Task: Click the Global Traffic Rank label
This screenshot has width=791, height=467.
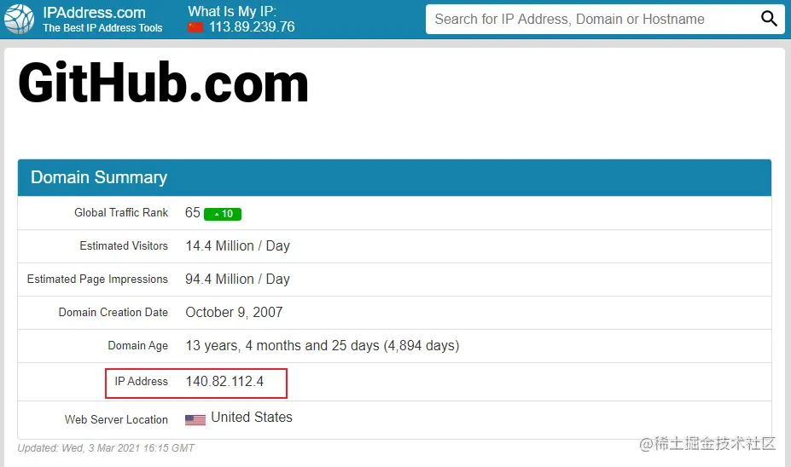Action: tap(121, 212)
